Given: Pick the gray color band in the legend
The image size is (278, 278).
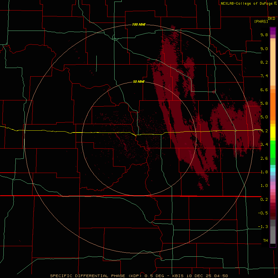Looking at the screenshot, I should coord(273,232).
